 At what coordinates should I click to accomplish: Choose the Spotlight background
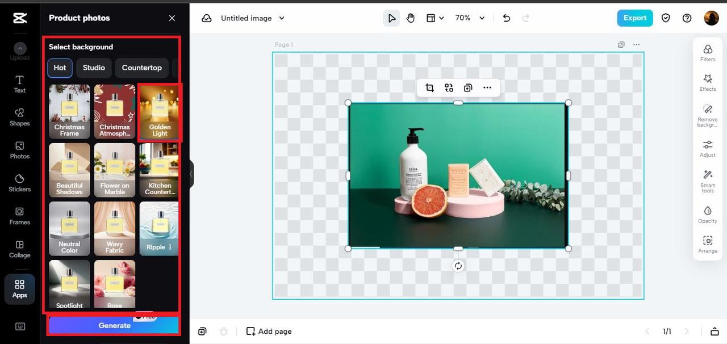69,284
